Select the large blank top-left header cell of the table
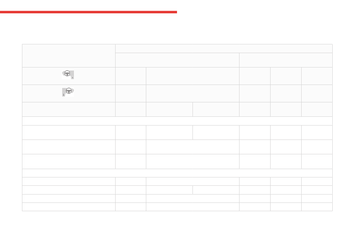 click(69, 56)
